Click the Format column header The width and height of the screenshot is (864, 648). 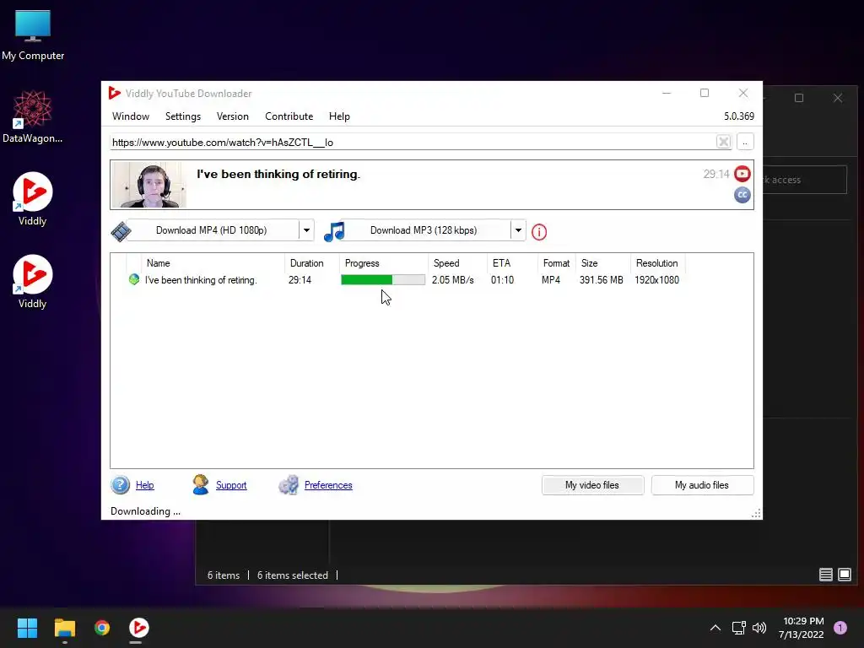tap(556, 263)
